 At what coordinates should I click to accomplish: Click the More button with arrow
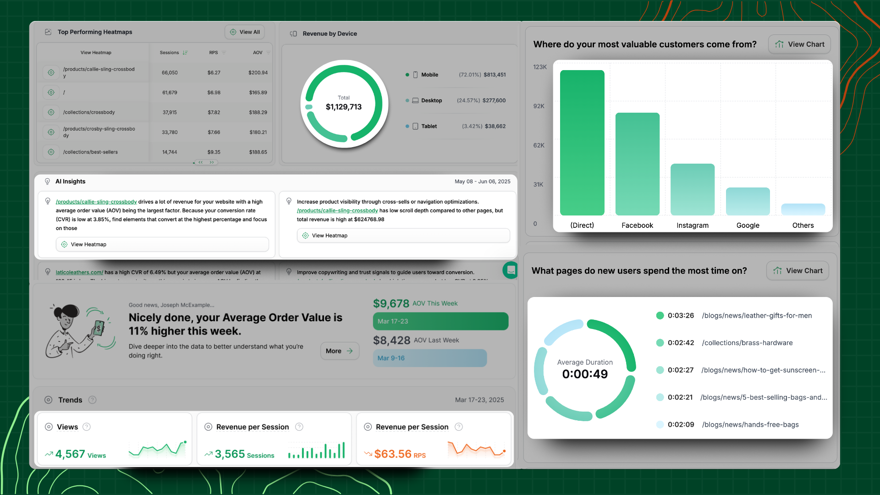pos(340,351)
